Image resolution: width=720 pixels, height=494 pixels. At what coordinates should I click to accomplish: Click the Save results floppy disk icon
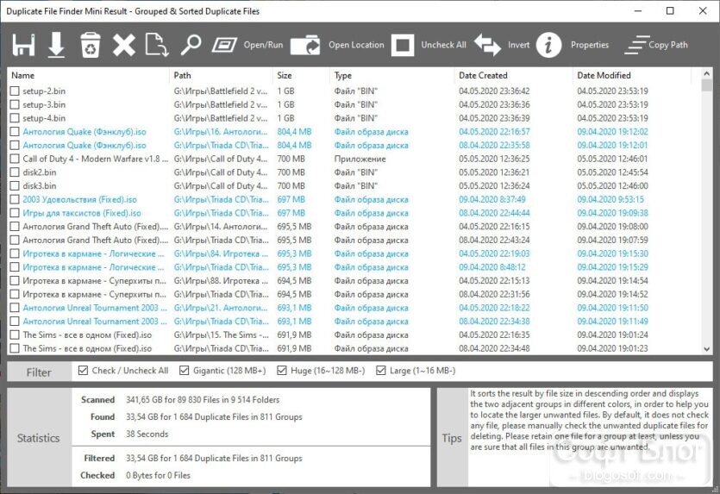(x=23, y=45)
